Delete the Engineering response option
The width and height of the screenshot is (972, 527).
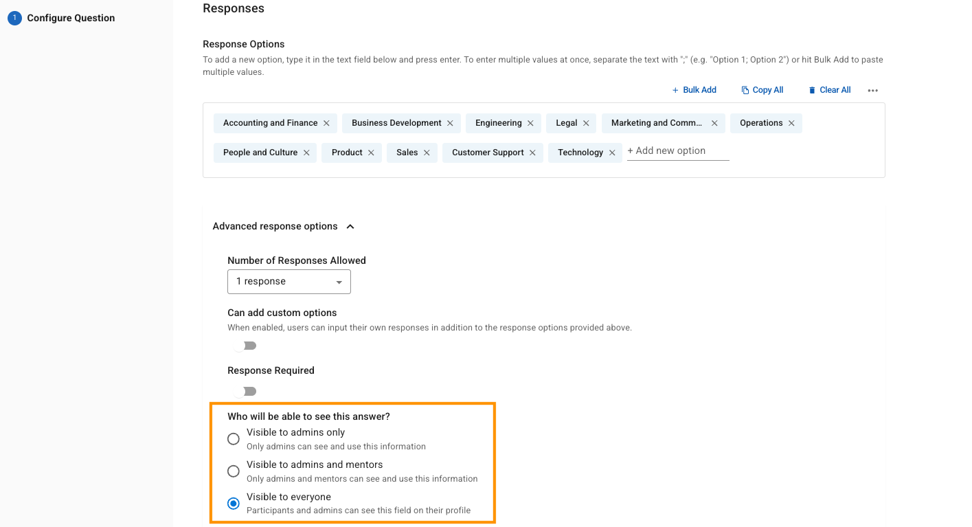click(530, 124)
